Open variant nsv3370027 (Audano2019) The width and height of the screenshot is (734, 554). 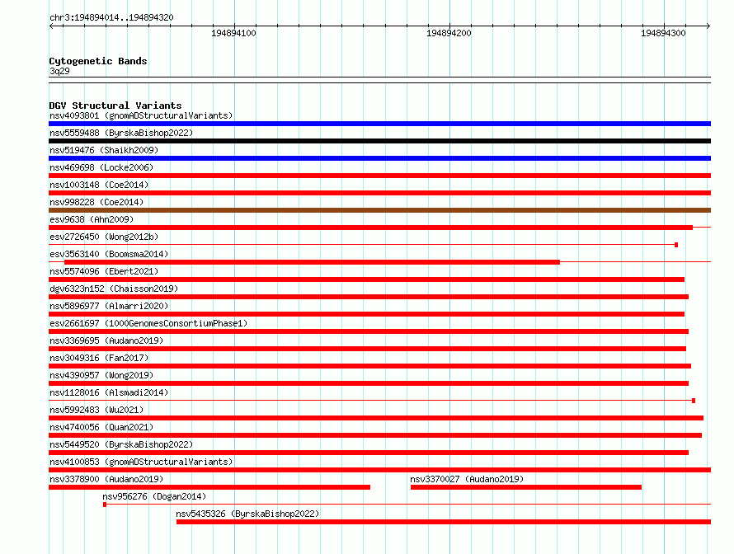click(467, 479)
